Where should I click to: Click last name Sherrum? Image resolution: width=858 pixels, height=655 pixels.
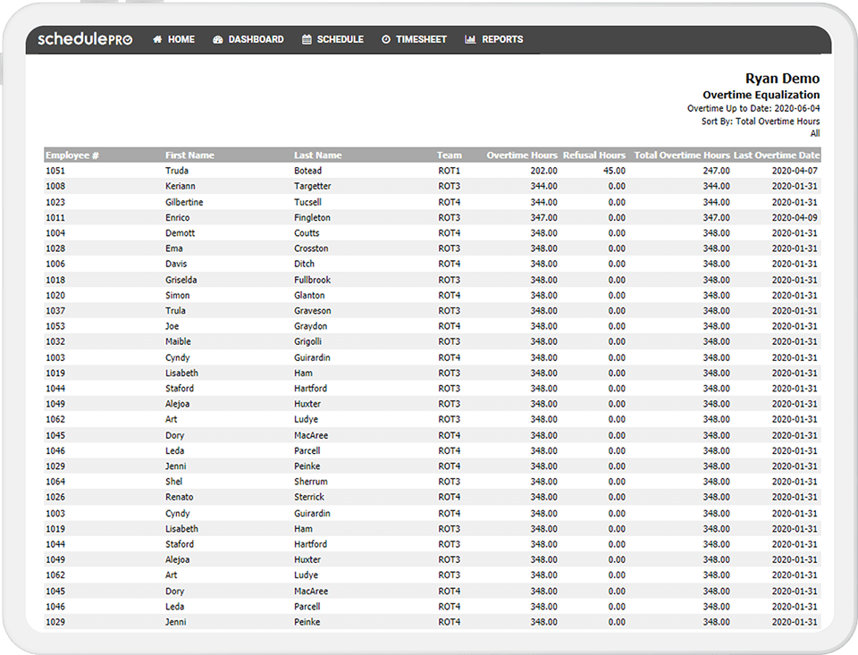point(311,482)
